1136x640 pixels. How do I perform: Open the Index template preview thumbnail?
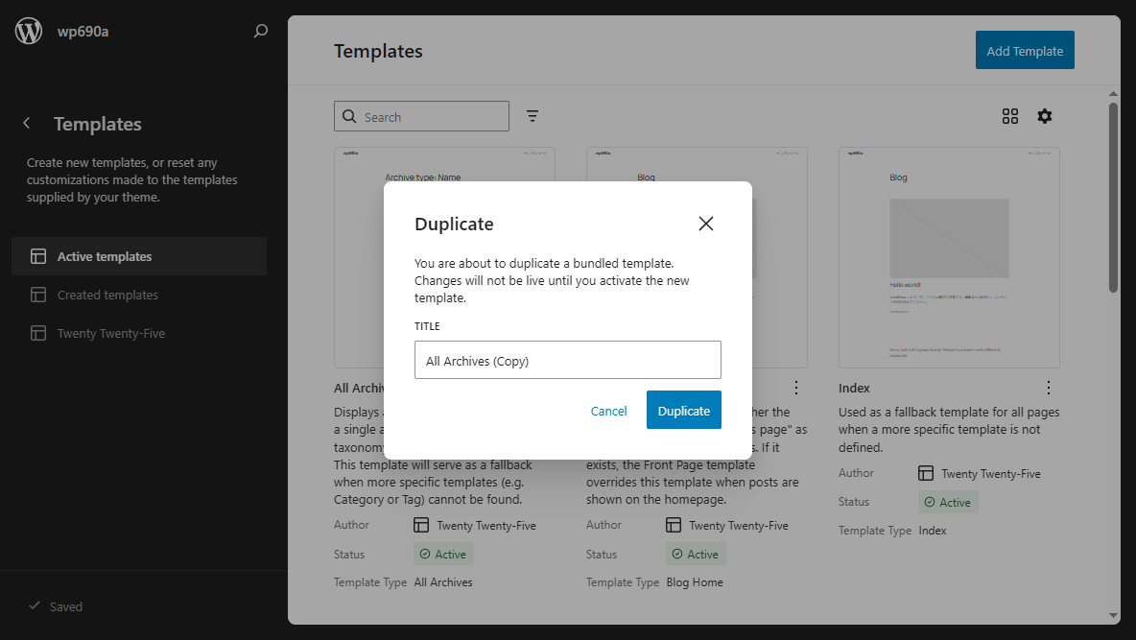coord(948,257)
